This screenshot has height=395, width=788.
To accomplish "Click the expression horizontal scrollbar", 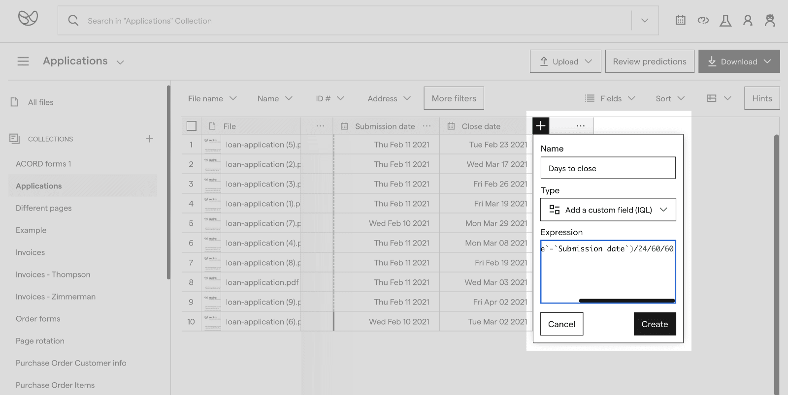I will 627,301.
